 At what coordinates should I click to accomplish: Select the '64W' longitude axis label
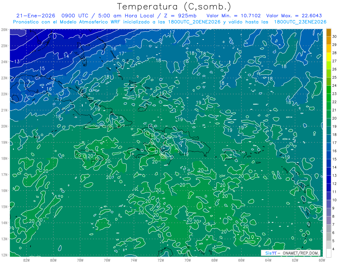(x=268, y=260)
